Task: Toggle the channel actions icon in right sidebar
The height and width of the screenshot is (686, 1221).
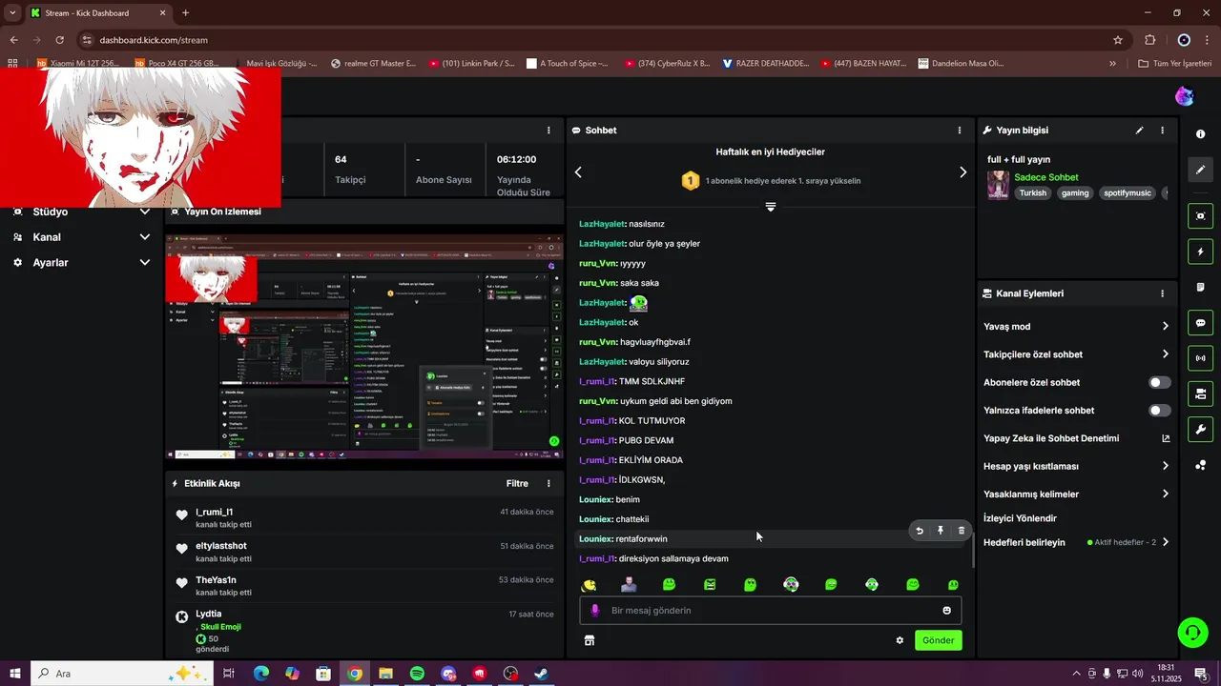Action: click(x=1201, y=393)
